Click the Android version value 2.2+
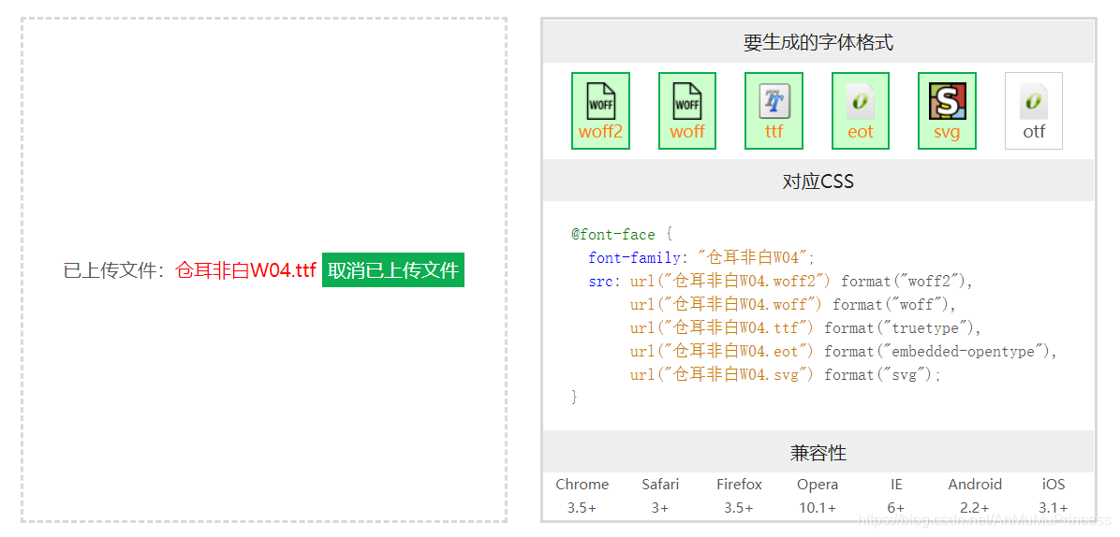This screenshot has width=1120, height=537. click(x=975, y=508)
